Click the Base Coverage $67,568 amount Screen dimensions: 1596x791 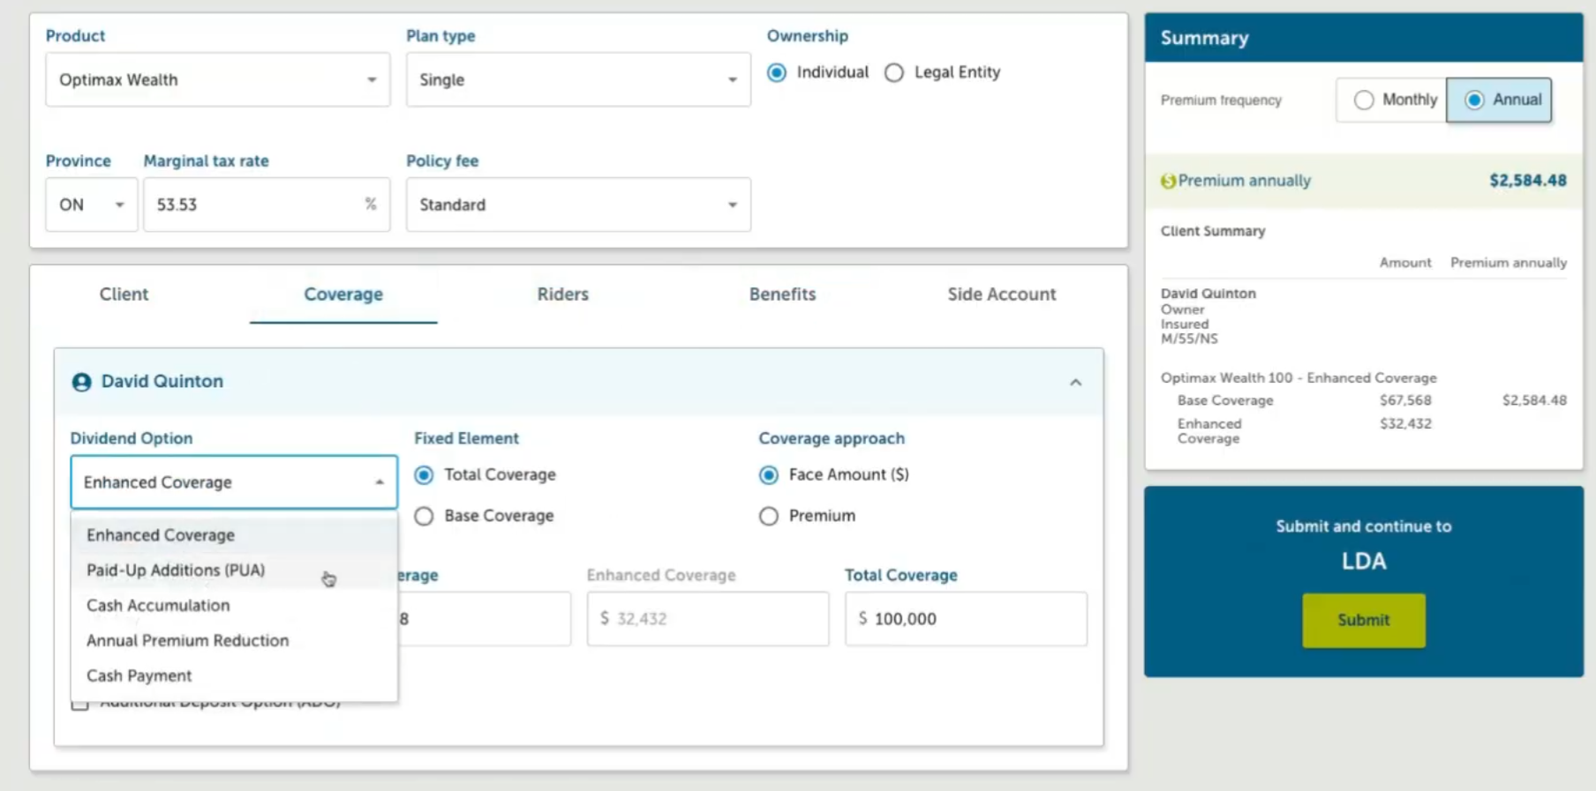[x=1405, y=400]
